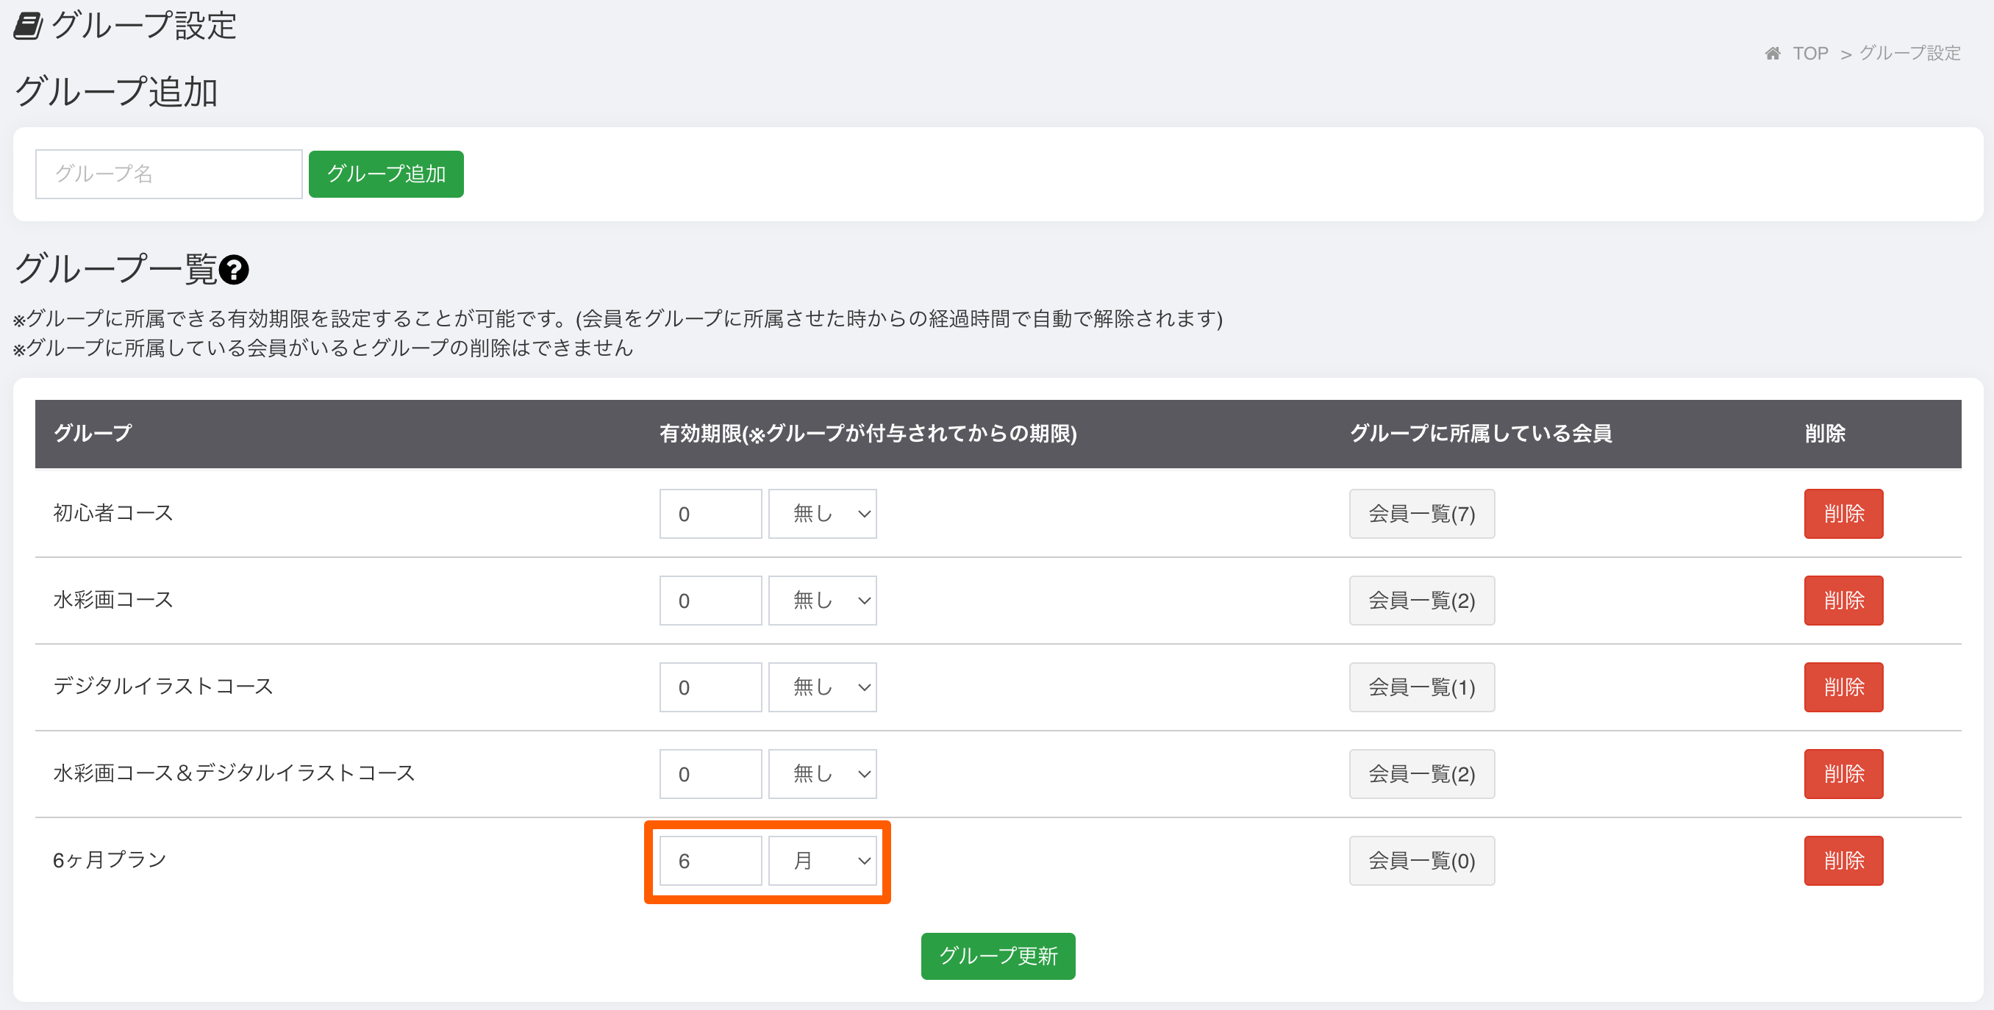Open expiry unit dropdown for 水彩画コース

822,601
